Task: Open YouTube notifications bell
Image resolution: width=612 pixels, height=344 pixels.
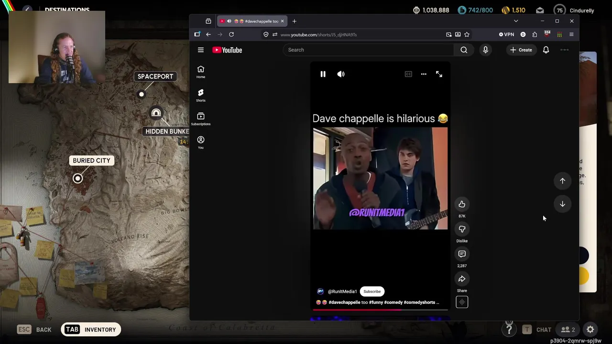Action: (x=546, y=50)
